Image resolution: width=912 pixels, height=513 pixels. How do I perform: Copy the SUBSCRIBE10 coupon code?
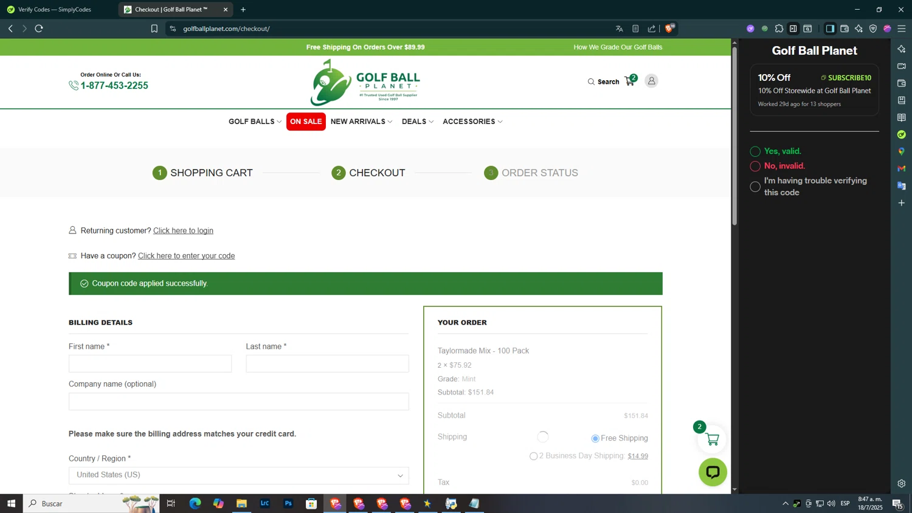coord(846,78)
